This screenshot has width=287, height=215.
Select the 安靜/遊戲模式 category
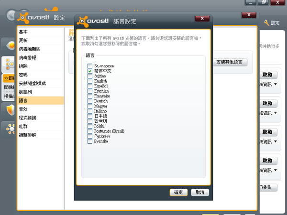[x=41, y=83]
